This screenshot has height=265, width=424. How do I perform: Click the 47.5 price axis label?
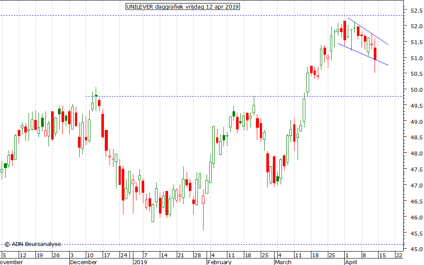pos(417,170)
